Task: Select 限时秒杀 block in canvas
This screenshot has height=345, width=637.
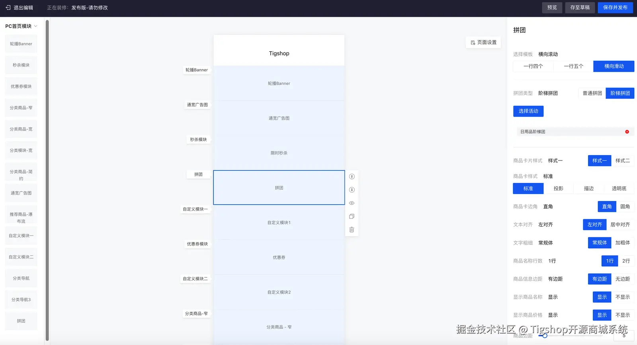Action: point(279,153)
